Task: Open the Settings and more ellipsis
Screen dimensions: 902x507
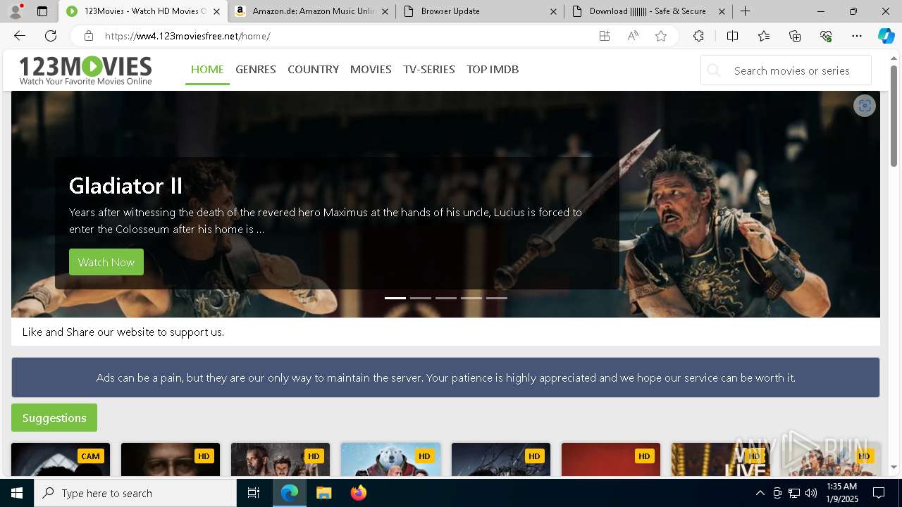Action: tap(857, 36)
